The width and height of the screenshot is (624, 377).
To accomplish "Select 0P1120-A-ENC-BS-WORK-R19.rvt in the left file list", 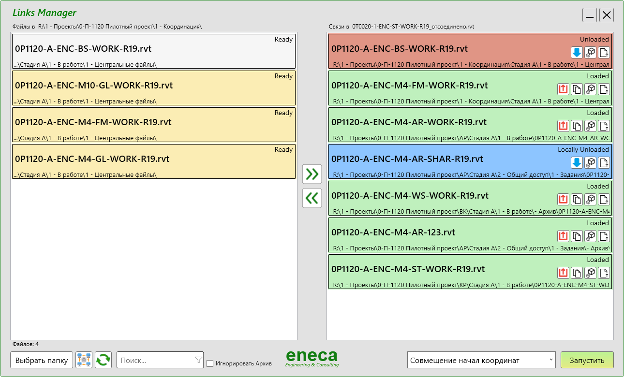I will [154, 51].
